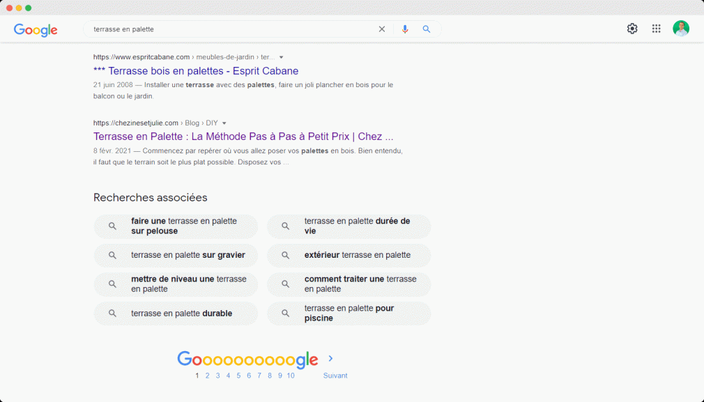Screen dimensions: 704x402
Task: Select 'faire une terrasse en palette sur pelouse' suggestion
Action: (x=176, y=226)
